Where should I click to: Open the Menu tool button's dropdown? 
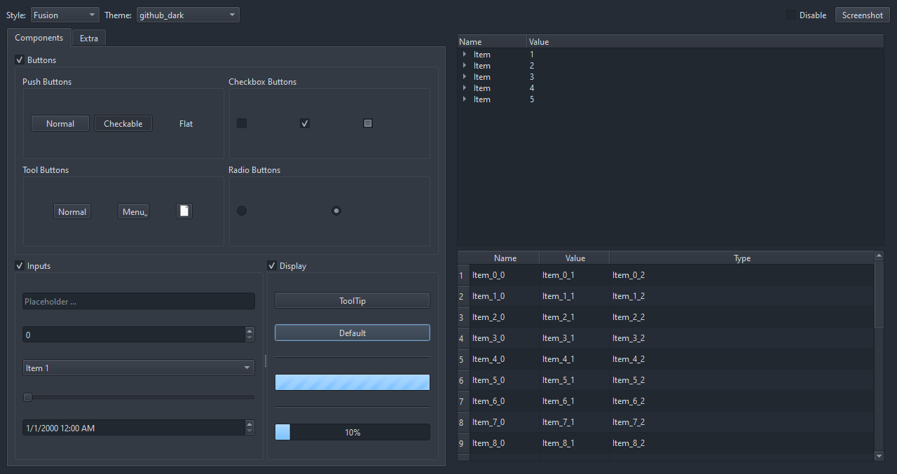133,211
